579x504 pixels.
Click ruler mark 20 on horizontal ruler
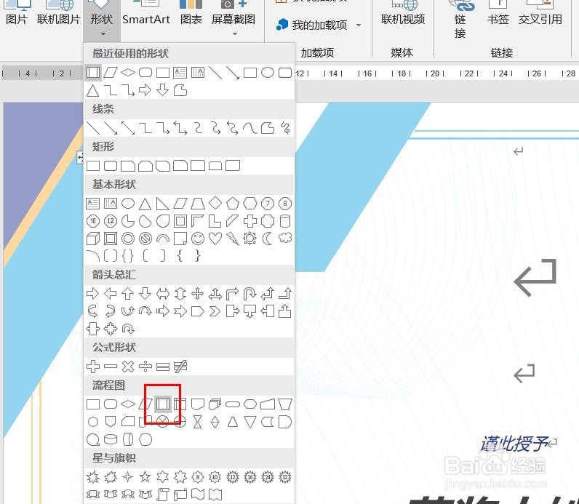(435, 73)
